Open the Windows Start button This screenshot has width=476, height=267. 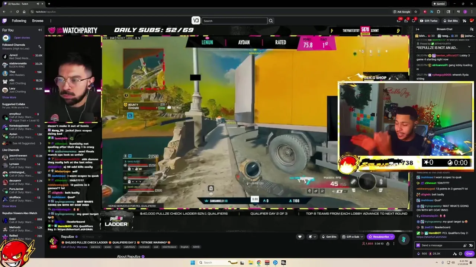coord(193,263)
